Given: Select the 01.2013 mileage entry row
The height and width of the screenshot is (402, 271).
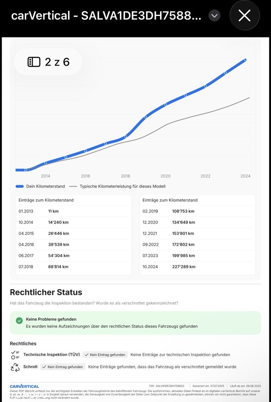Looking at the screenshot, I should pos(73,211).
